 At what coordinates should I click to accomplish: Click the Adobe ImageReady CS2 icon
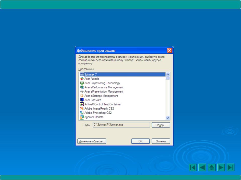tap(82, 108)
